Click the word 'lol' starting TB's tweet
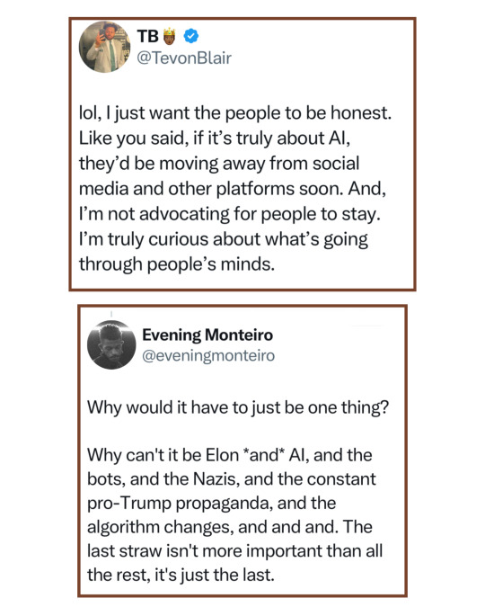Screen dimensions: 485x607 click(x=90, y=113)
